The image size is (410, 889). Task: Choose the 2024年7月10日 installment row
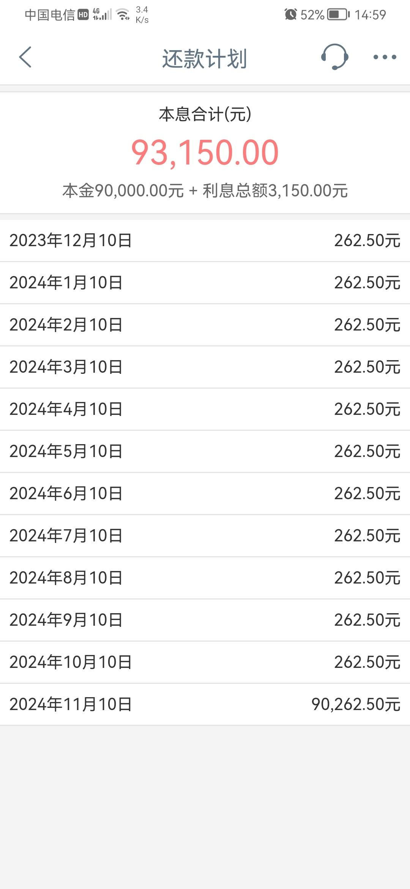point(205,536)
